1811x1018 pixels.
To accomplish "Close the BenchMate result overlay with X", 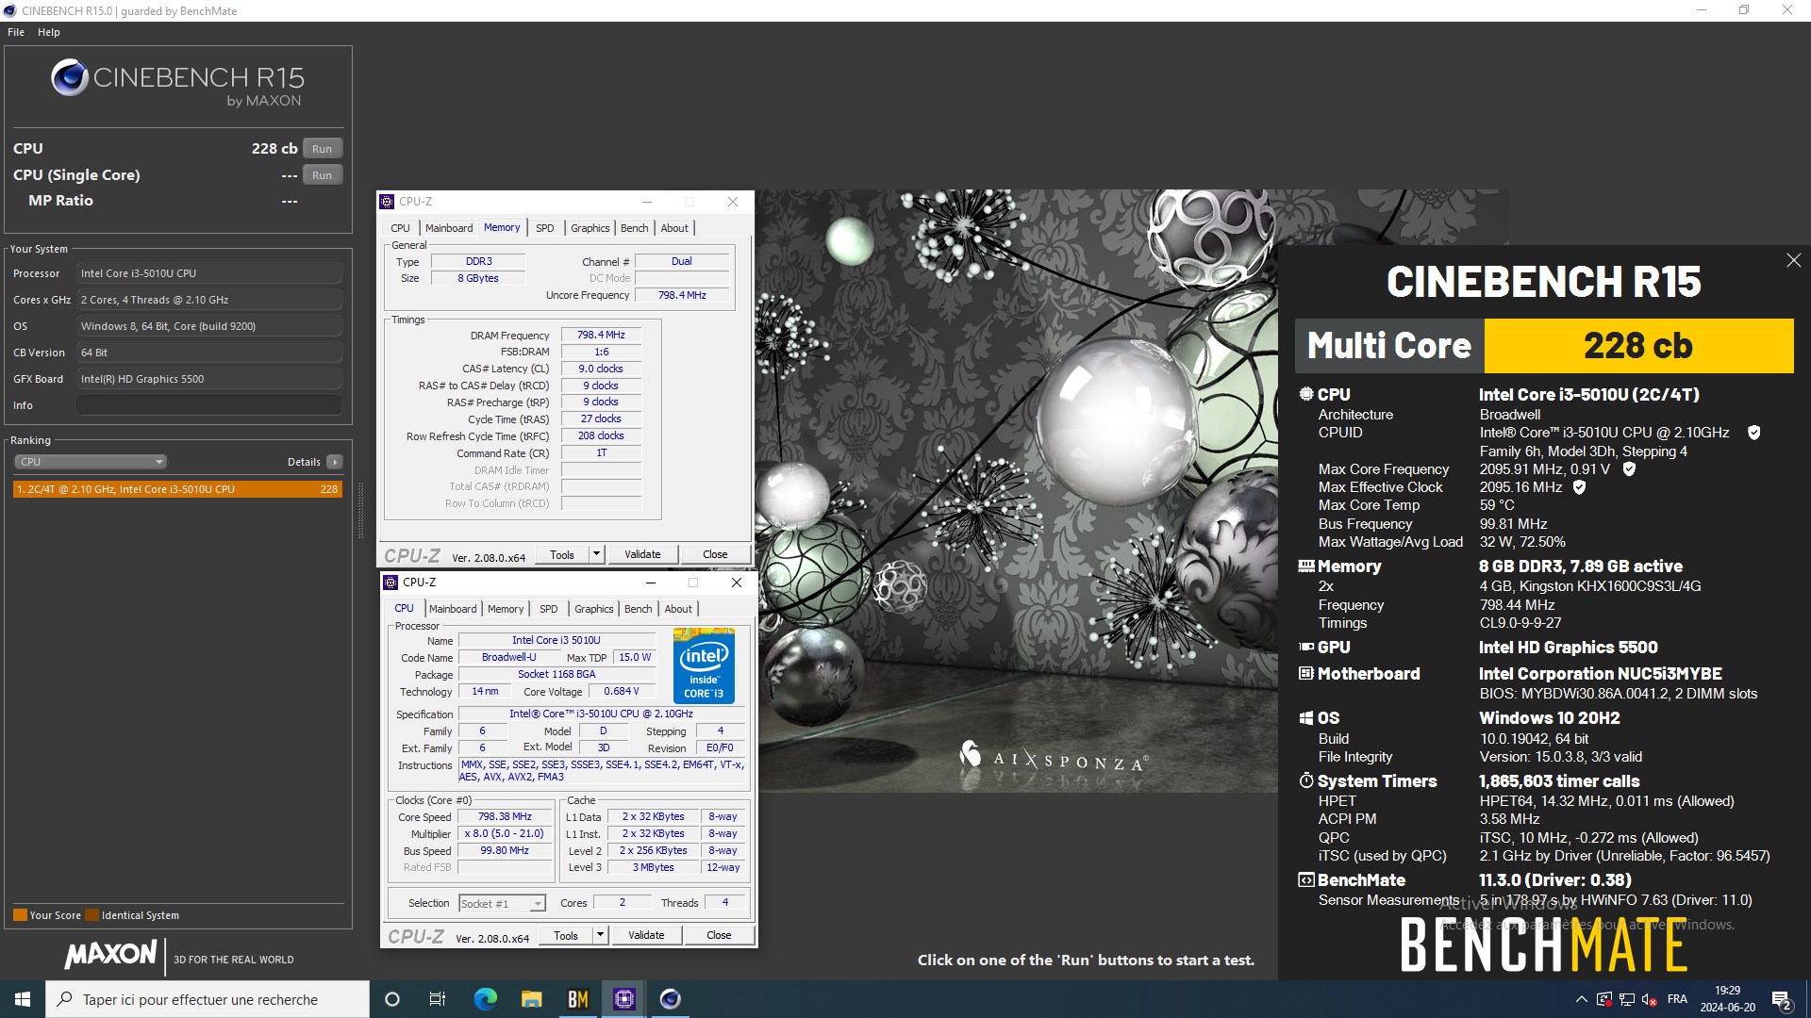I will tap(1793, 260).
